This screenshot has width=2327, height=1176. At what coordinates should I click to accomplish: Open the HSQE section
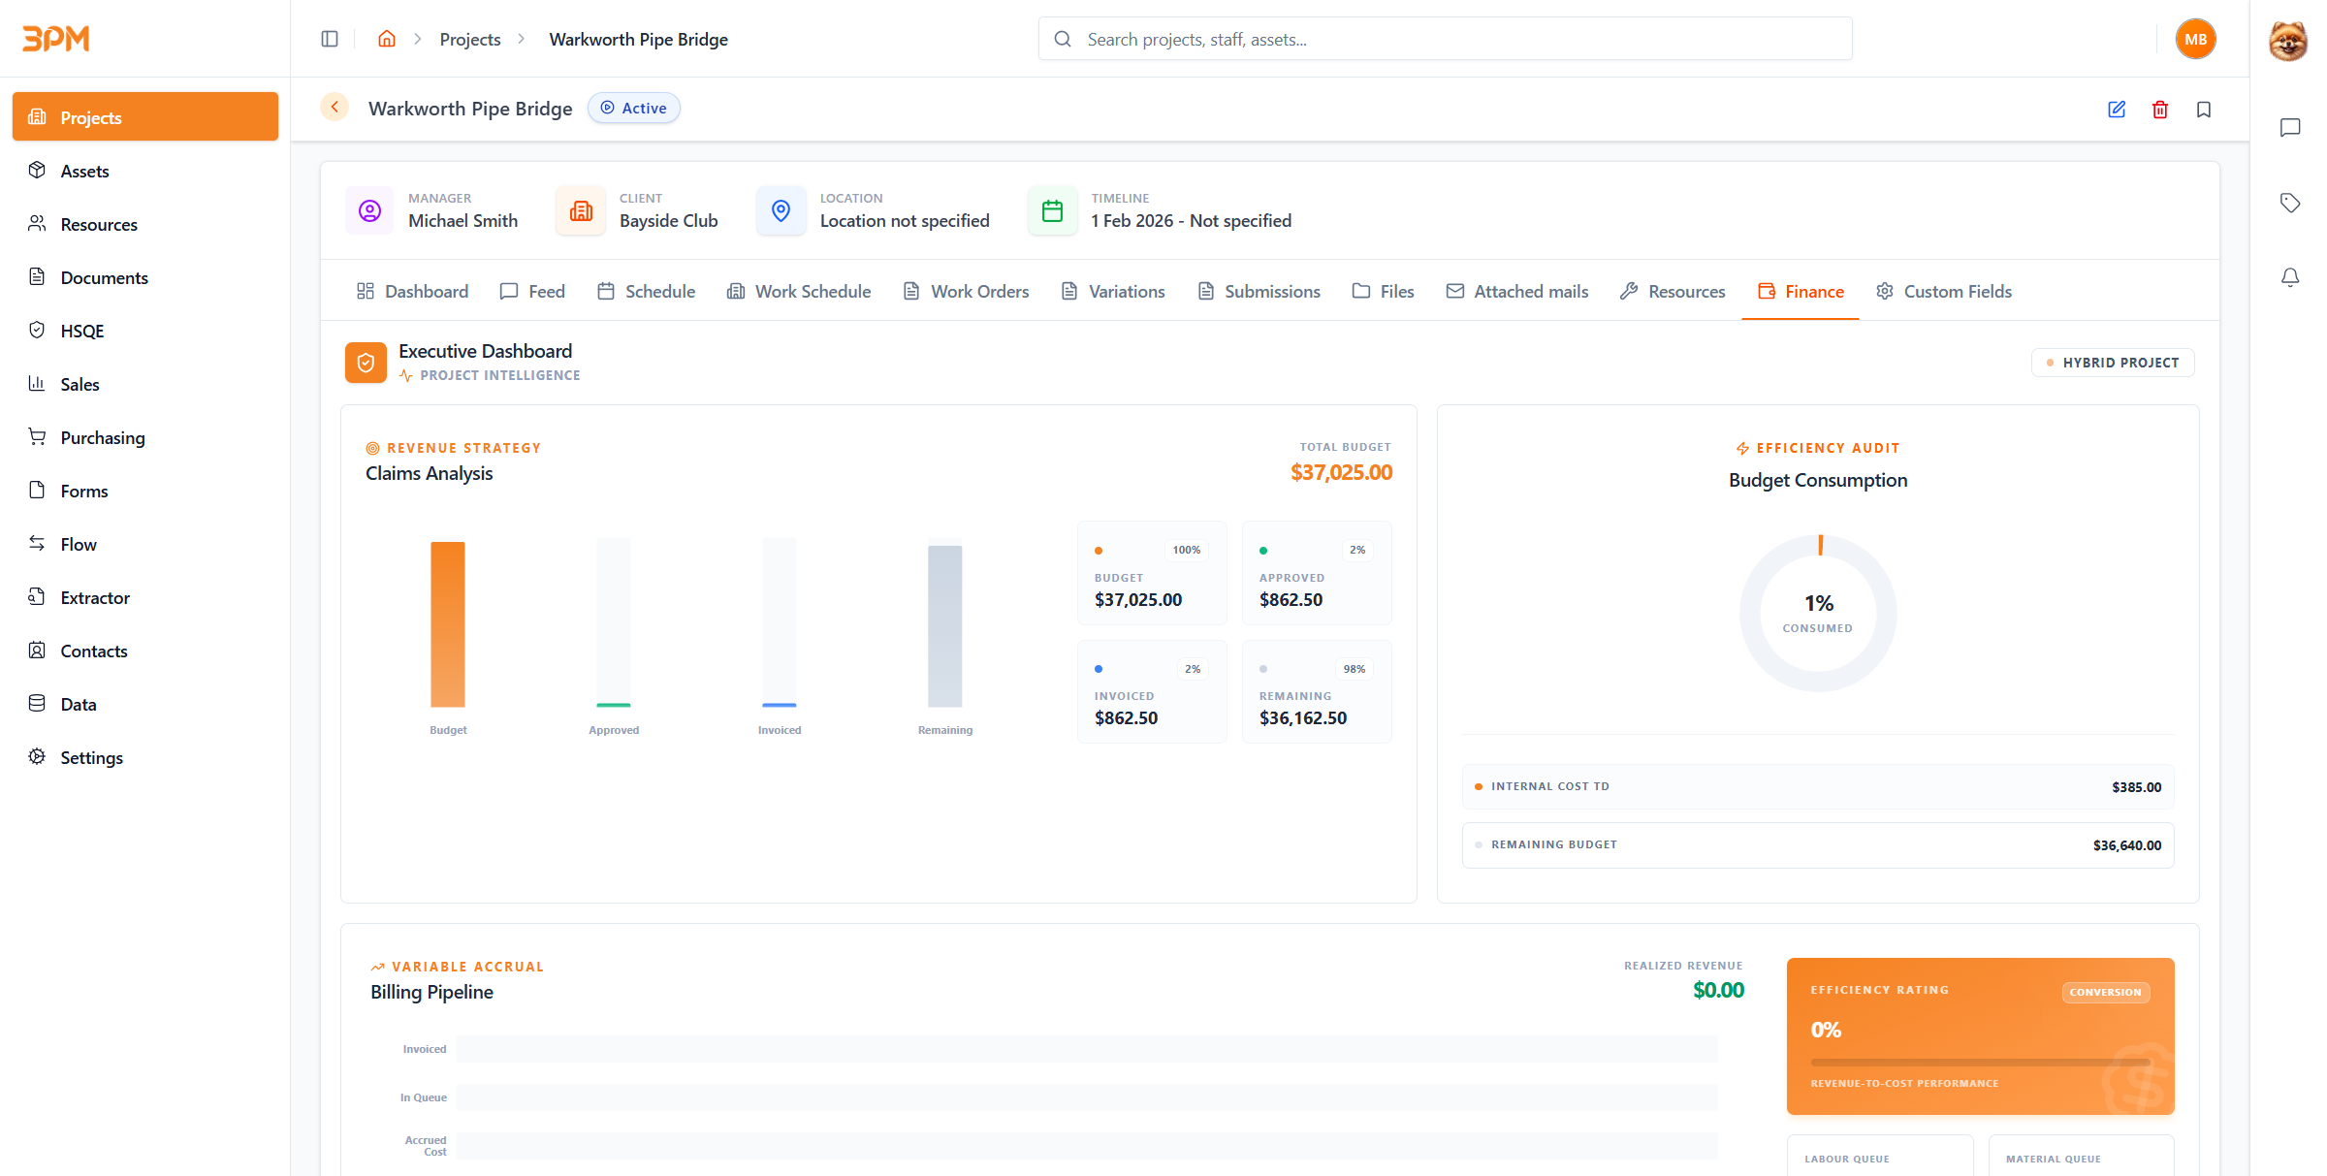click(81, 331)
